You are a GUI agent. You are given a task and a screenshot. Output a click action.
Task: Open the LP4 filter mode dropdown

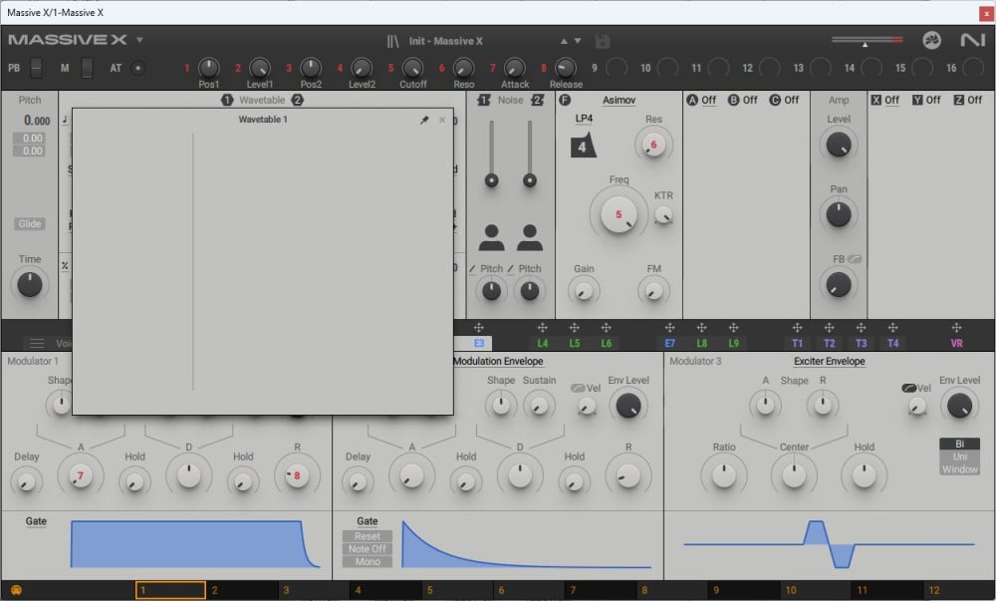pyautogui.click(x=583, y=119)
